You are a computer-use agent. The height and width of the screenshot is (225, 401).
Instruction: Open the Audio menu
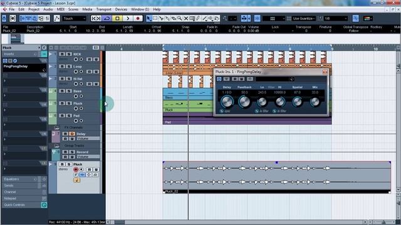tap(48, 9)
